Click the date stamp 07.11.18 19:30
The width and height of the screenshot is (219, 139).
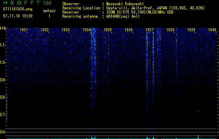18,16
